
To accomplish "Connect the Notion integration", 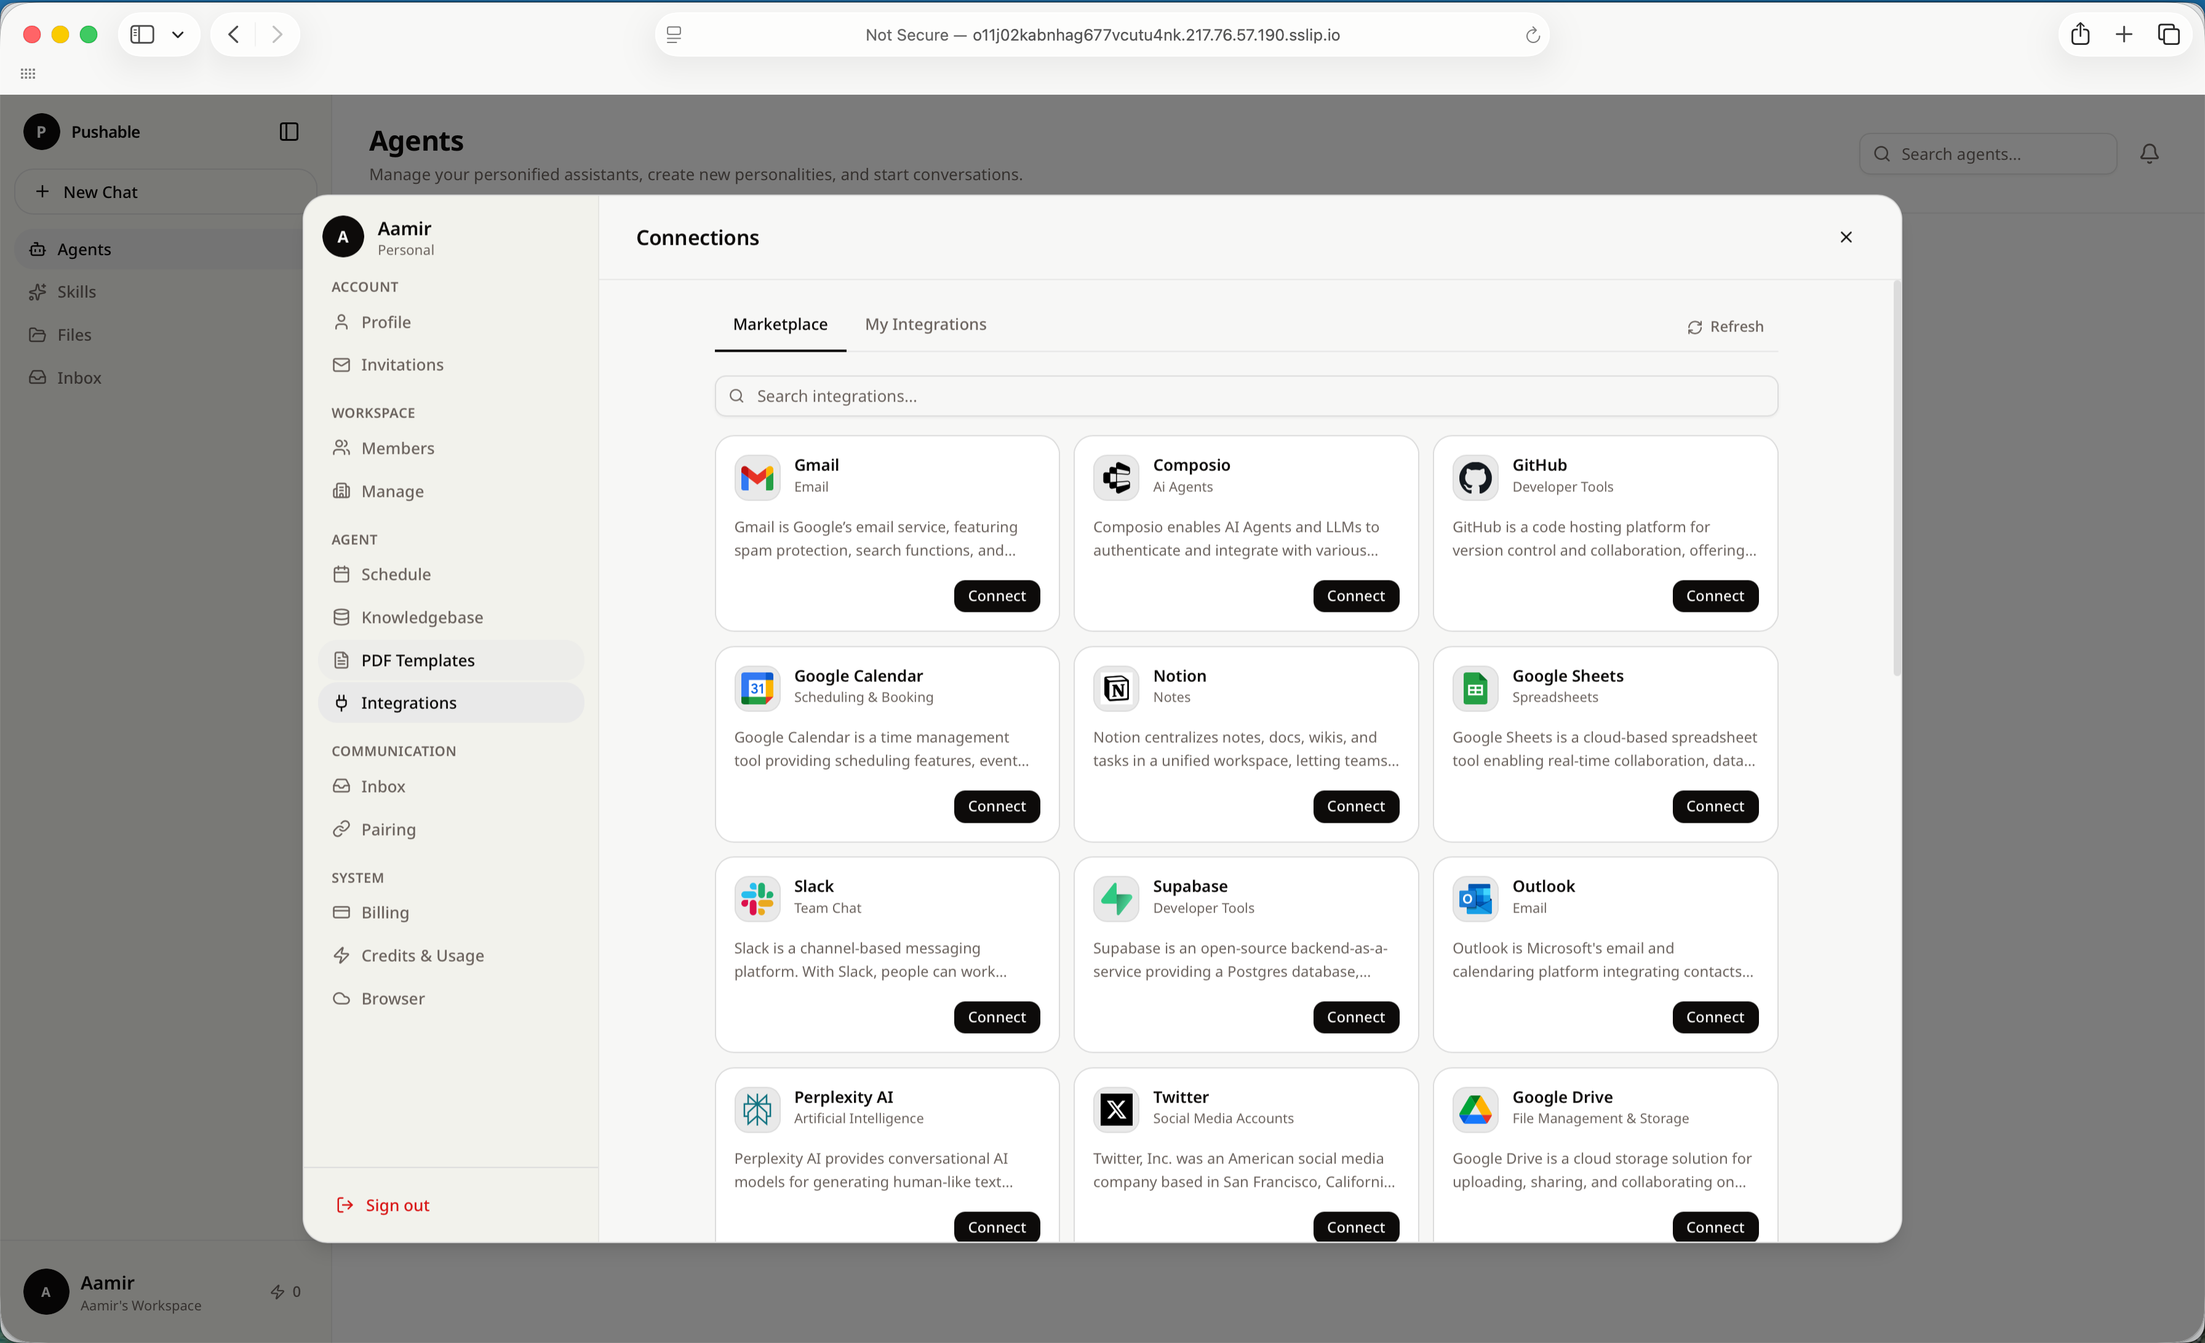I will 1356,806.
